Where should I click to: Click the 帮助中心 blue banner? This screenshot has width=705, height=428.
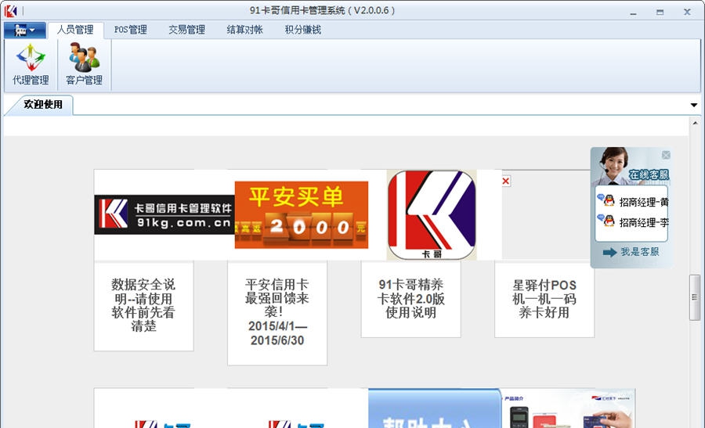point(434,408)
